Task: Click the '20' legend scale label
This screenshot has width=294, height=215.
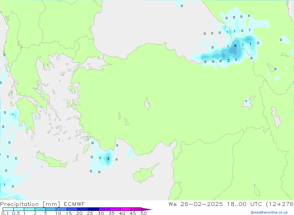Action: point(79,213)
